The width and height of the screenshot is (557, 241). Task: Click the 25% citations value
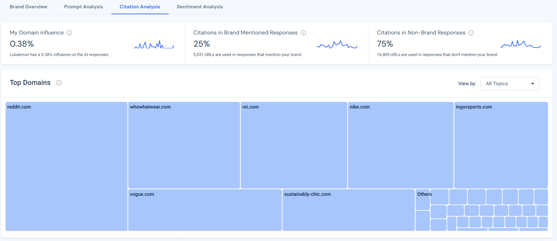202,44
